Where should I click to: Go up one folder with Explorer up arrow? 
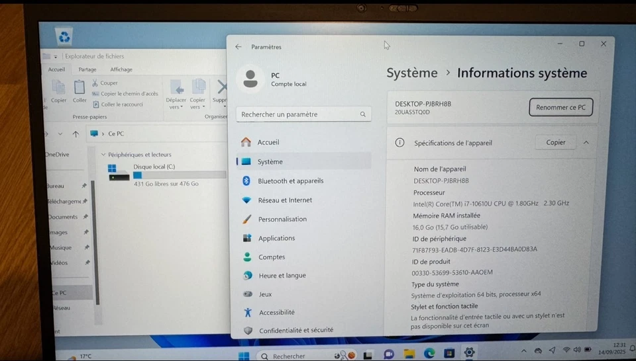click(x=76, y=134)
